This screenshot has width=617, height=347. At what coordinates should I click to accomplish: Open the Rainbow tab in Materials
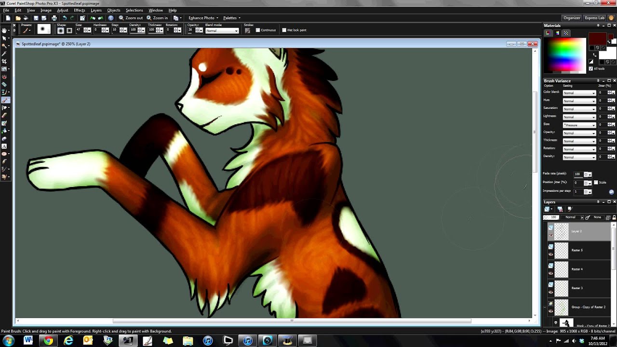pos(557,33)
